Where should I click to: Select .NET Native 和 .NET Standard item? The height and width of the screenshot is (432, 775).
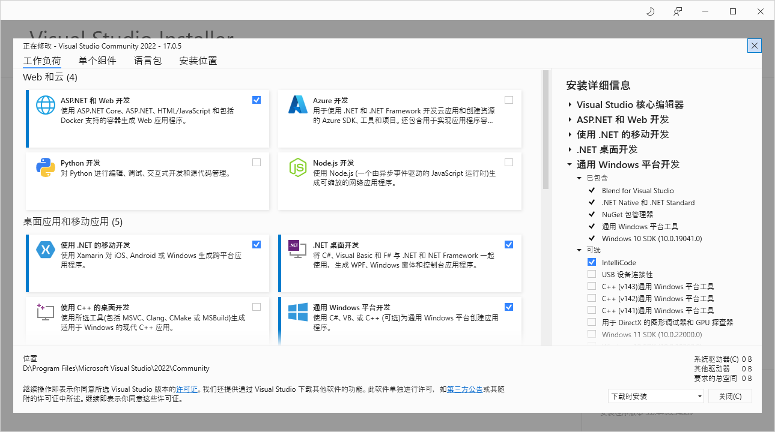[648, 202]
